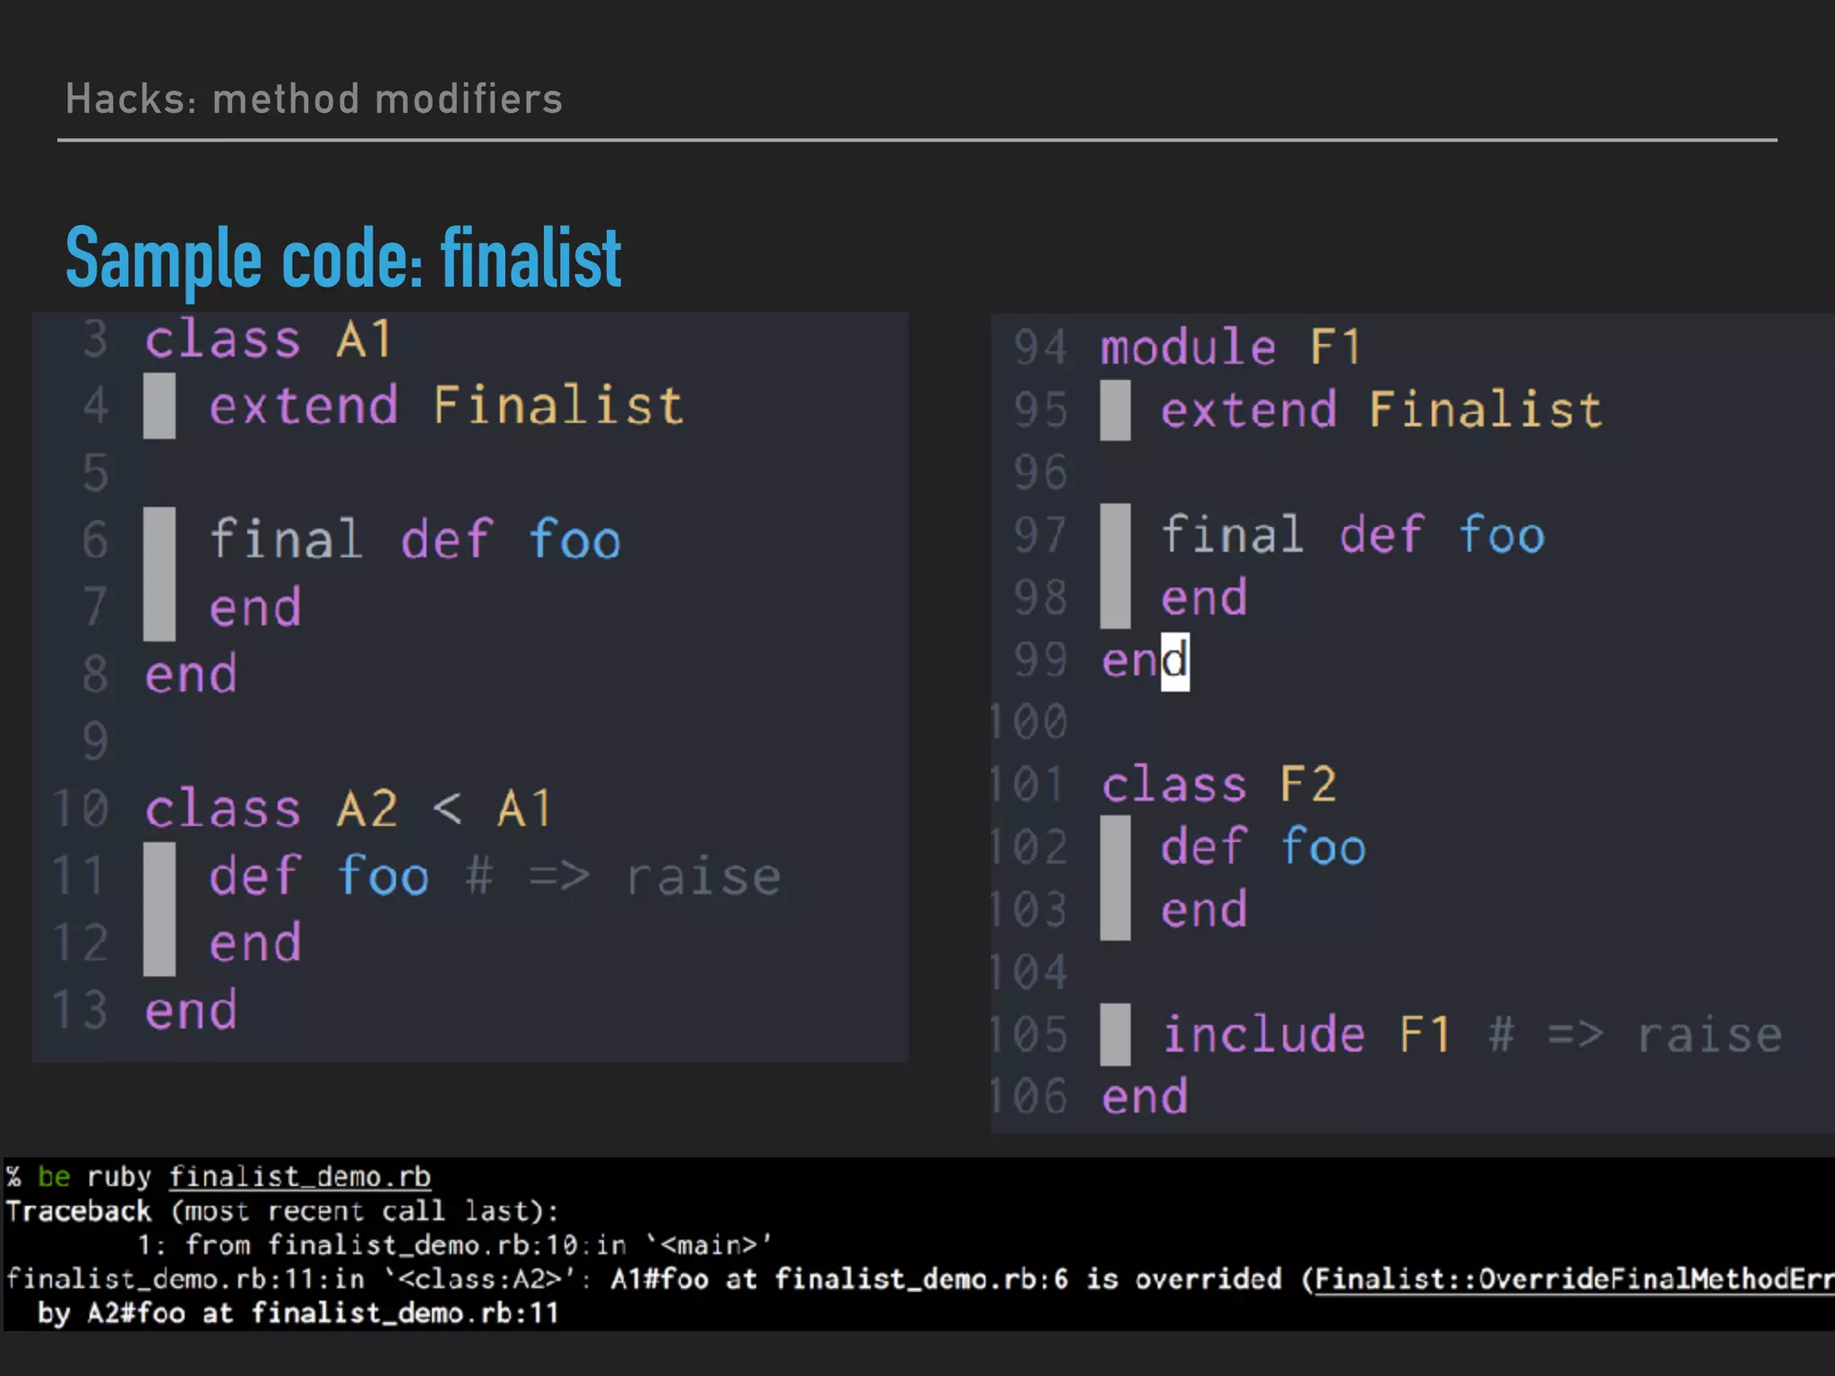Click the '# => raise' comment on line 11

tap(623, 877)
